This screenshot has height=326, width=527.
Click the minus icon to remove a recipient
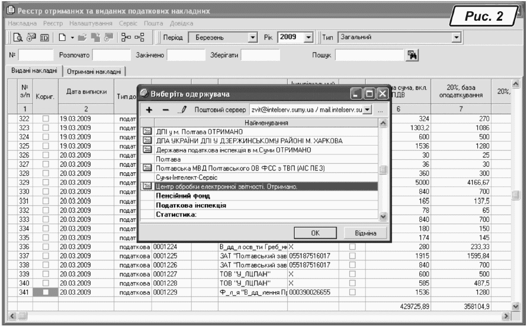164,111
